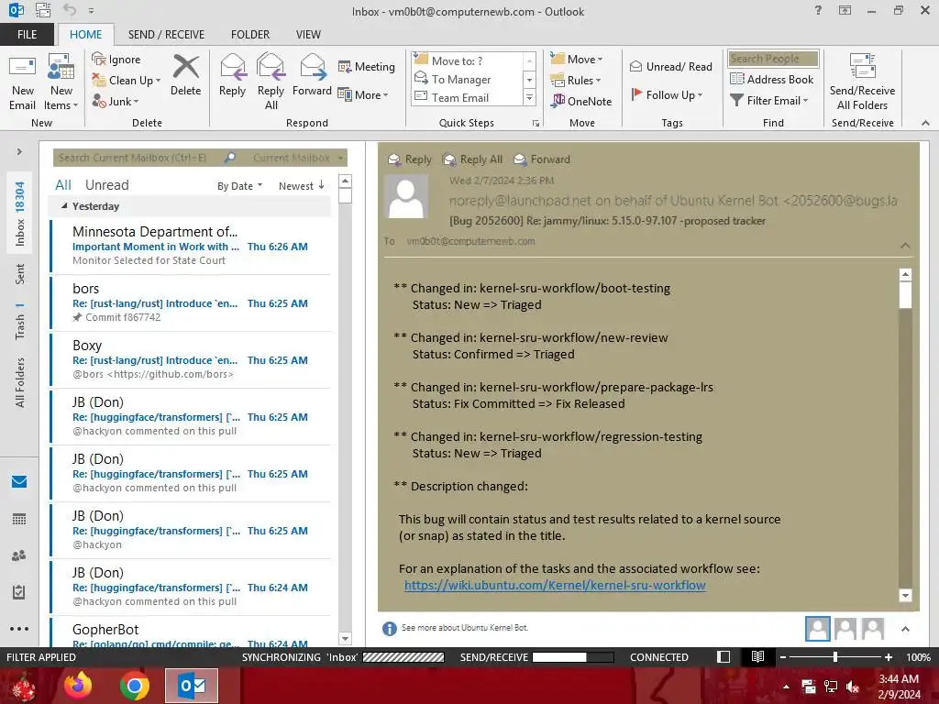Open the Clean Up dropdown

(127, 81)
